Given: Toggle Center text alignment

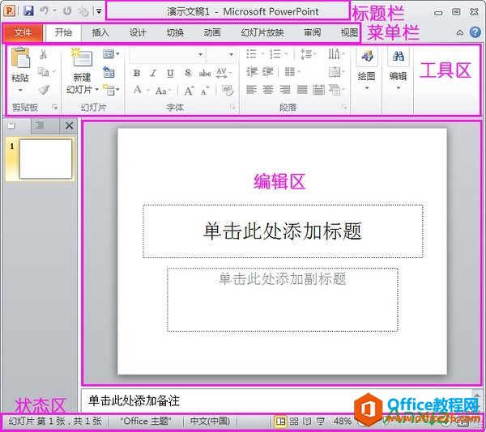Looking at the screenshot, I should point(268,90).
